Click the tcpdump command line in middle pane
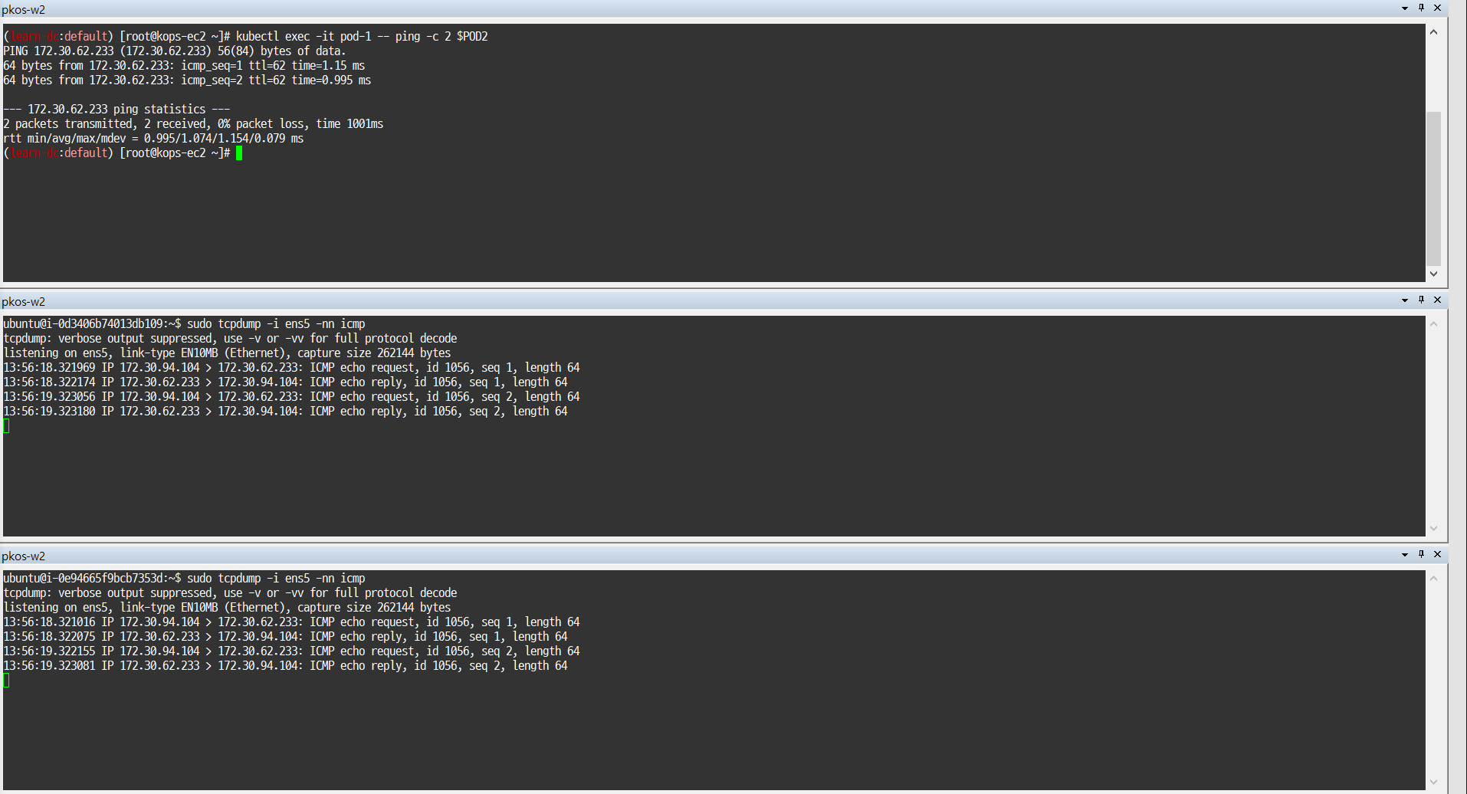Viewport: 1467px width, 794px height. [184, 323]
